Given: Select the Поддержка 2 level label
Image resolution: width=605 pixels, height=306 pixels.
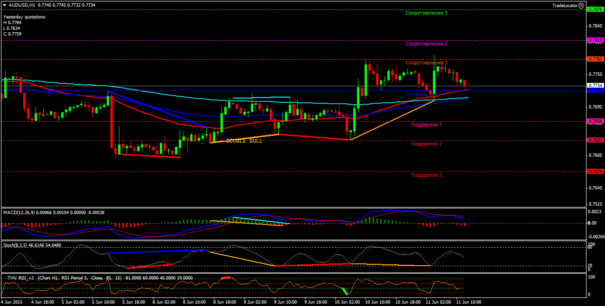Looking at the screenshot, I should pos(427,144).
